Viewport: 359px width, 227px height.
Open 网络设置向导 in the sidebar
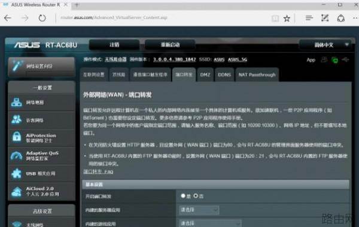pos(41,66)
